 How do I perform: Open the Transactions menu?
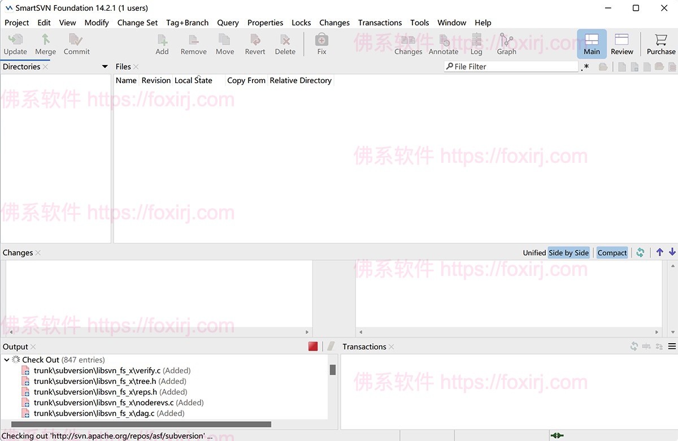click(379, 23)
